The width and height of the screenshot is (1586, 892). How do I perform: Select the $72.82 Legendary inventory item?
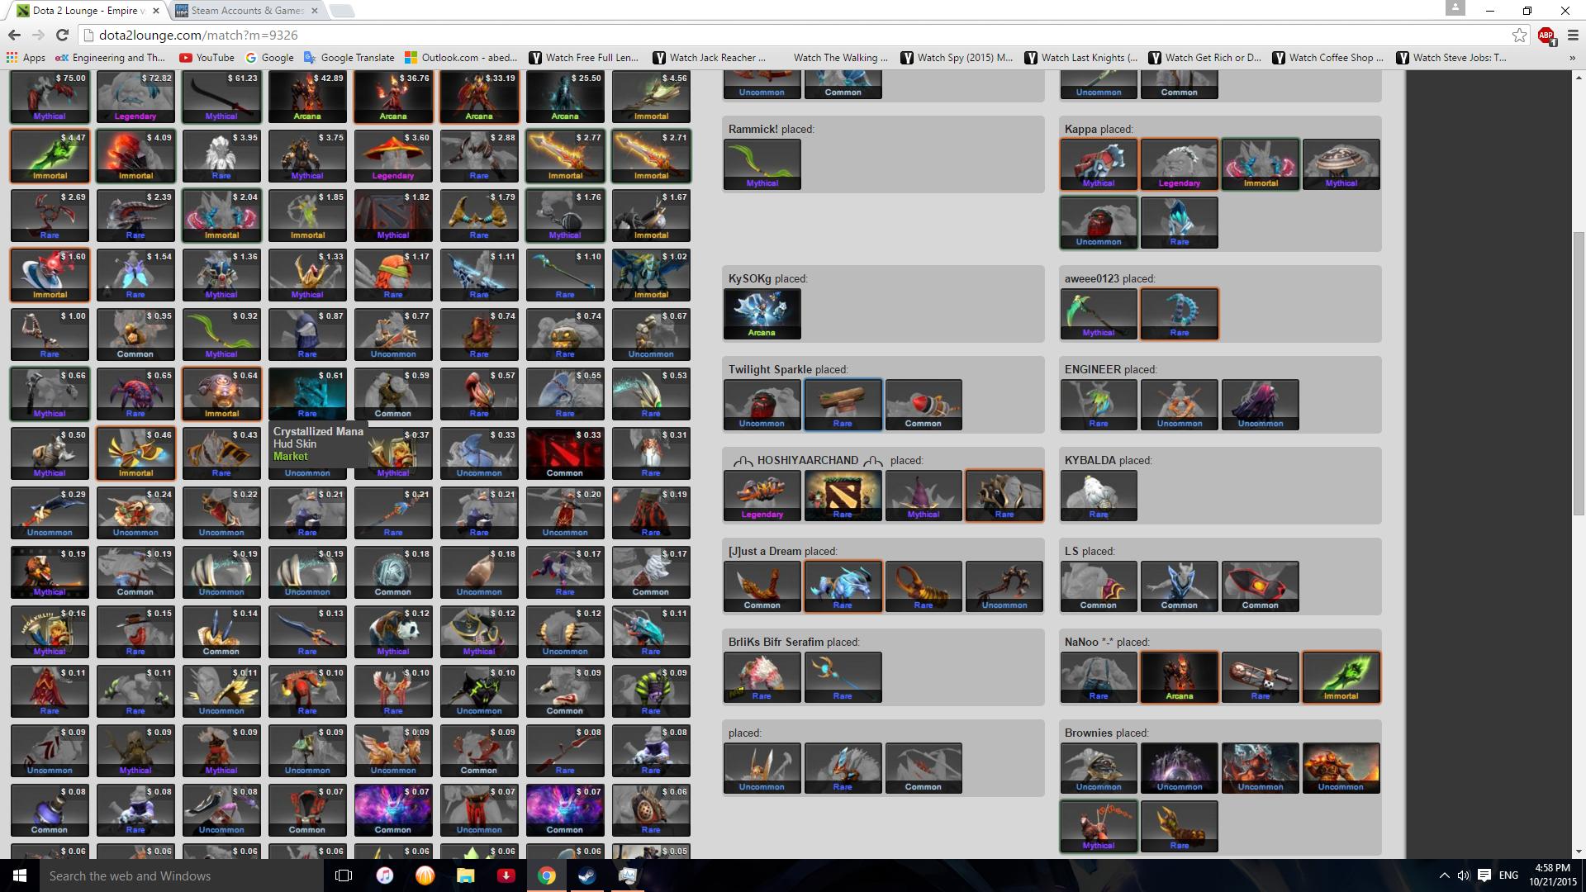coord(135,97)
